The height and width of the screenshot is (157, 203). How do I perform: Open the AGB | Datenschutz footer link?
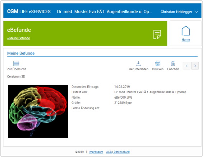click(118, 152)
